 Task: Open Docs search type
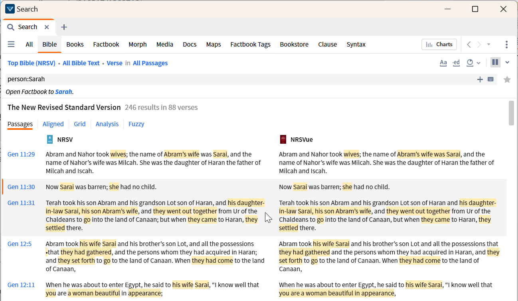(190, 44)
